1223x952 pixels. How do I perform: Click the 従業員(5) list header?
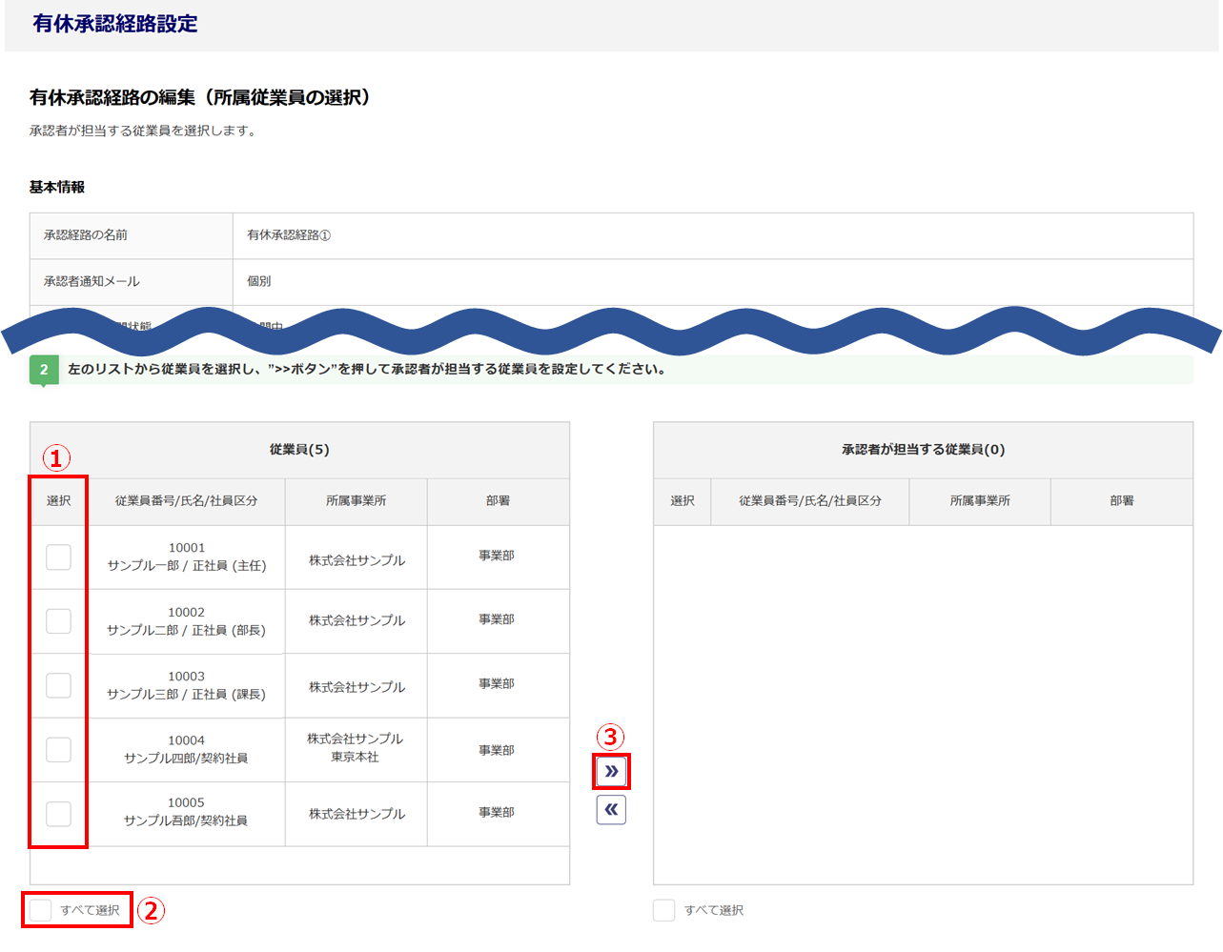tap(299, 450)
